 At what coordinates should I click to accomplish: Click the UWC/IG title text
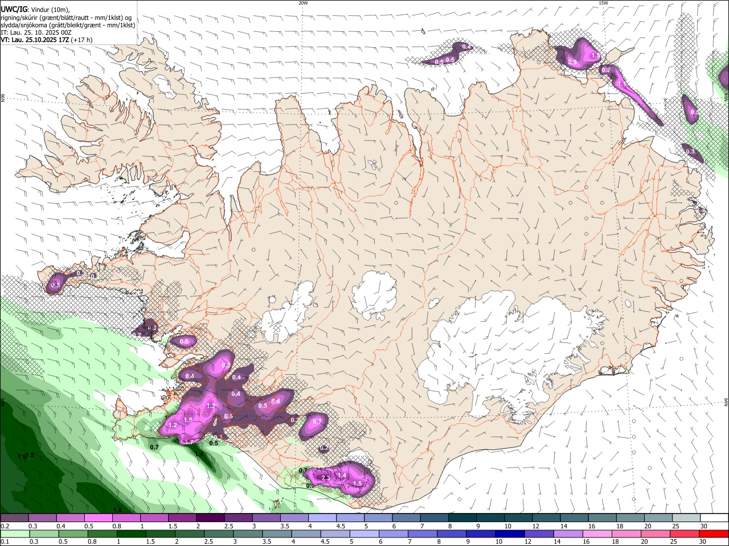(x=13, y=9)
